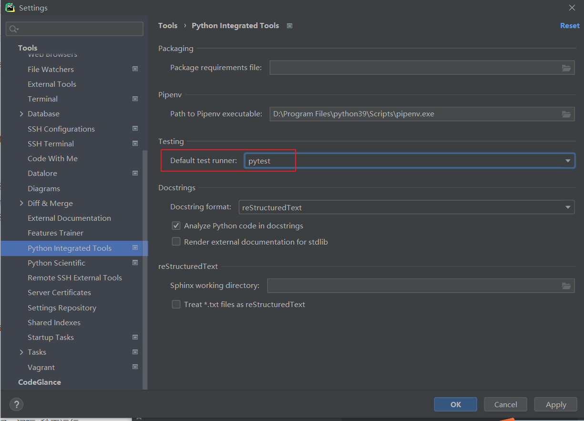This screenshot has width=584, height=421.
Task: Open Code With Me settings
Action: point(52,158)
